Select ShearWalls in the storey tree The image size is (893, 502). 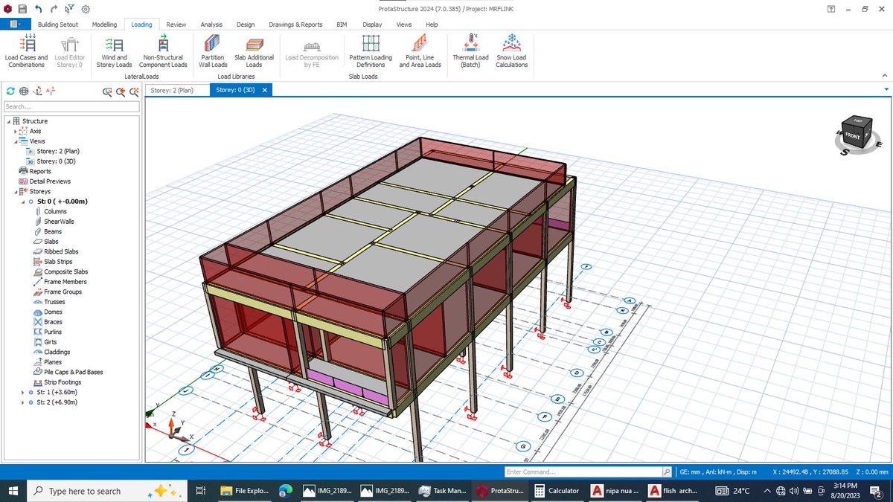[59, 222]
